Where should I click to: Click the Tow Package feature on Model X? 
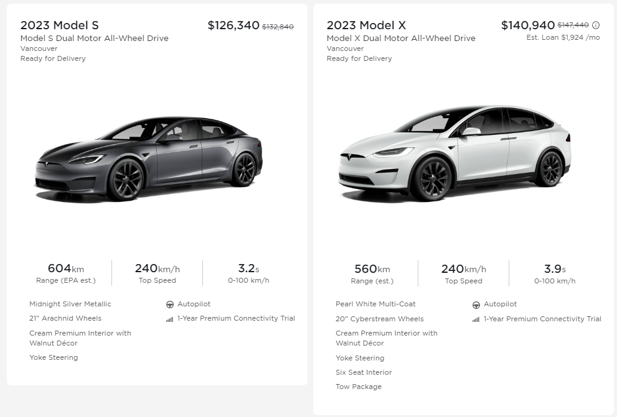point(359,387)
